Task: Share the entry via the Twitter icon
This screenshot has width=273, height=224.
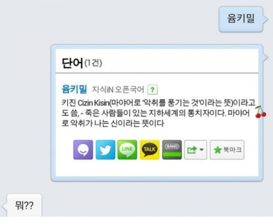Action: pyautogui.click(x=106, y=150)
